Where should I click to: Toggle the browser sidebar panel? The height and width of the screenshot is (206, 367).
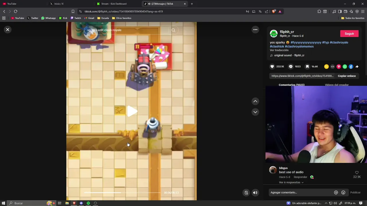pos(340,11)
